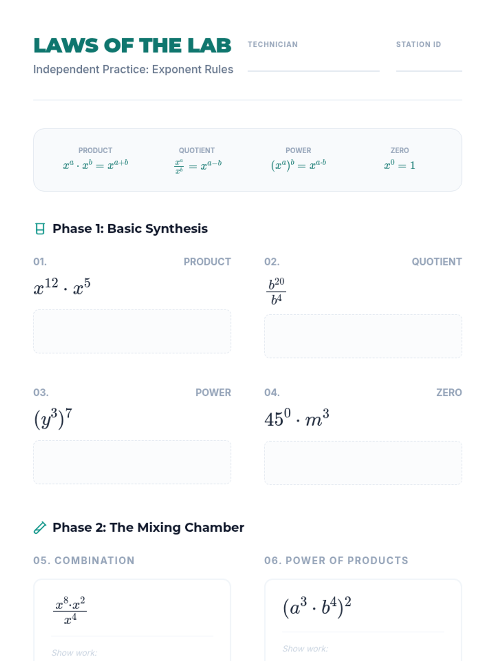
Task: Click the (a^3 · b^4)^2 expression
Action: click(317, 606)
